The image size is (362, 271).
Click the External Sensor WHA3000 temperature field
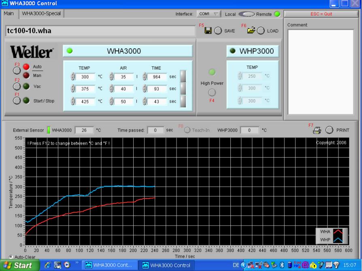point(84,130)
